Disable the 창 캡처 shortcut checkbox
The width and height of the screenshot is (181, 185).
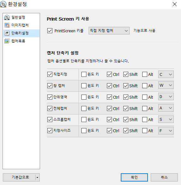pyautogui.click(x=50, y=86)
